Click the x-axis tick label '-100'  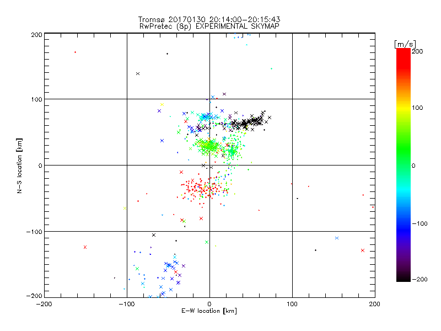click(127, 304)
